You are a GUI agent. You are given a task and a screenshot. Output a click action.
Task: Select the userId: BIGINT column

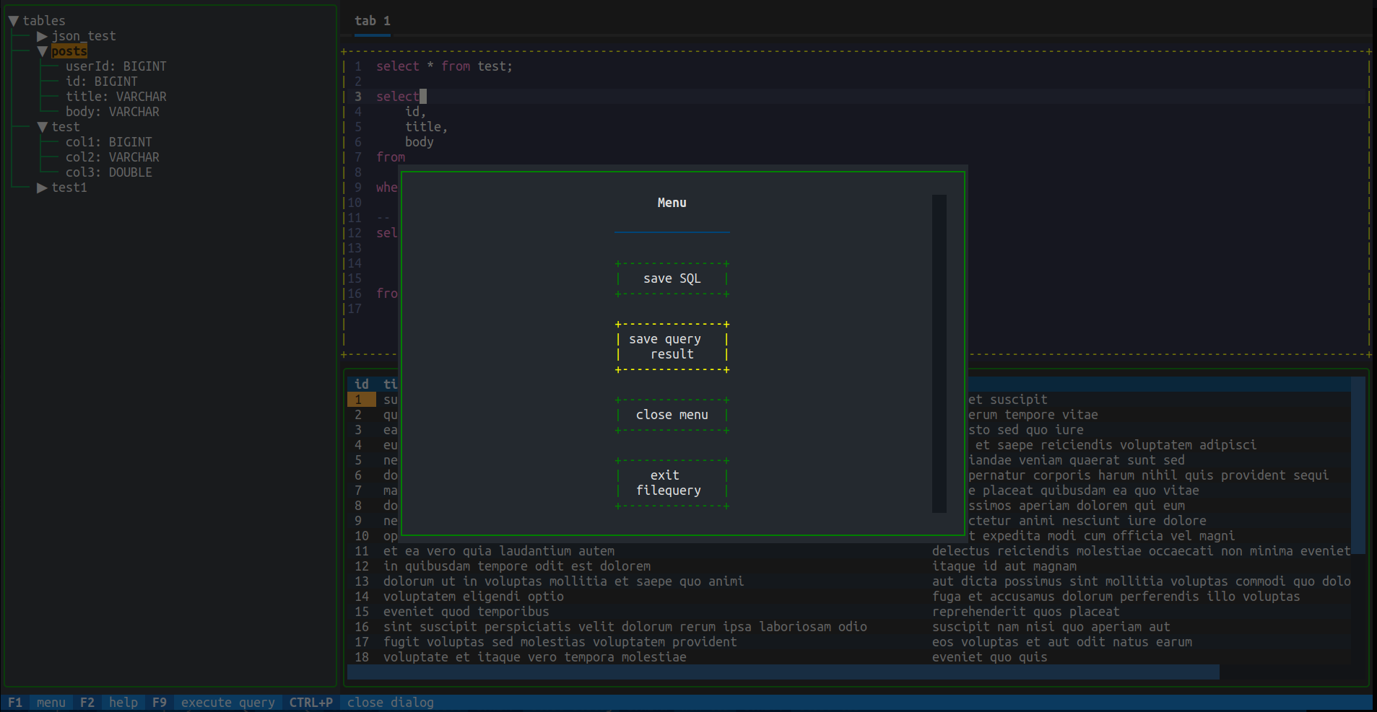coord(116,66)
